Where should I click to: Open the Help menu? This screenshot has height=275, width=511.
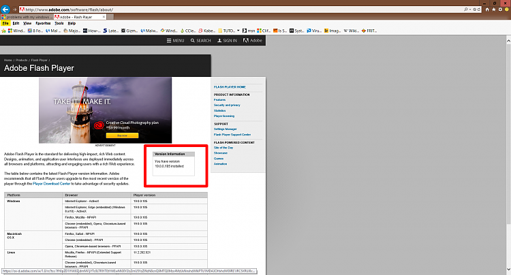(72, 23)
